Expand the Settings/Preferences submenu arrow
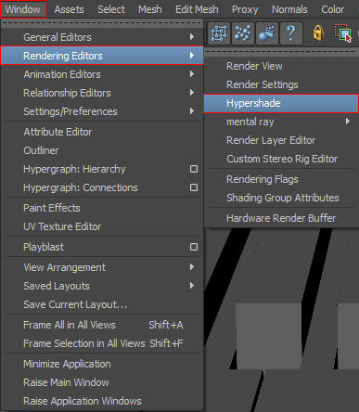 [192, 111]
